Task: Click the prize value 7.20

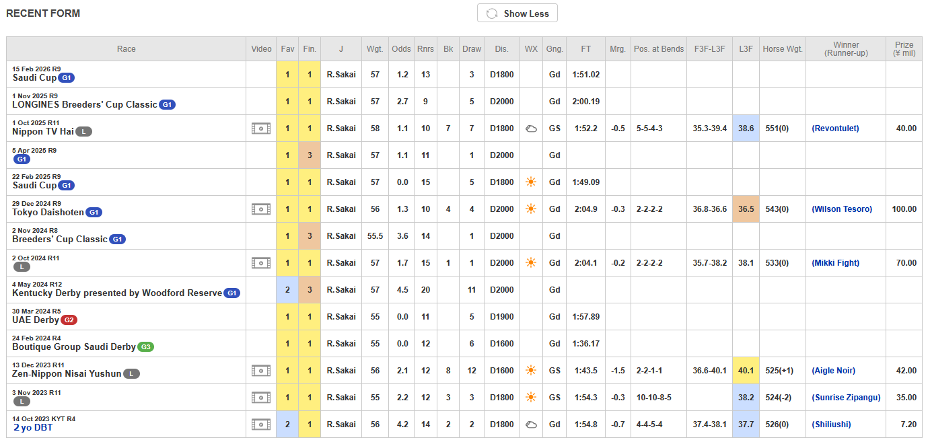Action: pos(908,425)
